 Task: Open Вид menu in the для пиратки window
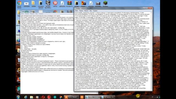pos(37,14)
